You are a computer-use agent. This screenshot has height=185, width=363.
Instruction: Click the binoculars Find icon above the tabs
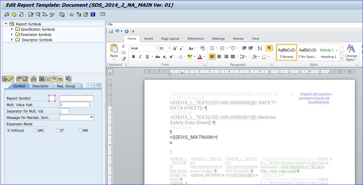[42, 79]
